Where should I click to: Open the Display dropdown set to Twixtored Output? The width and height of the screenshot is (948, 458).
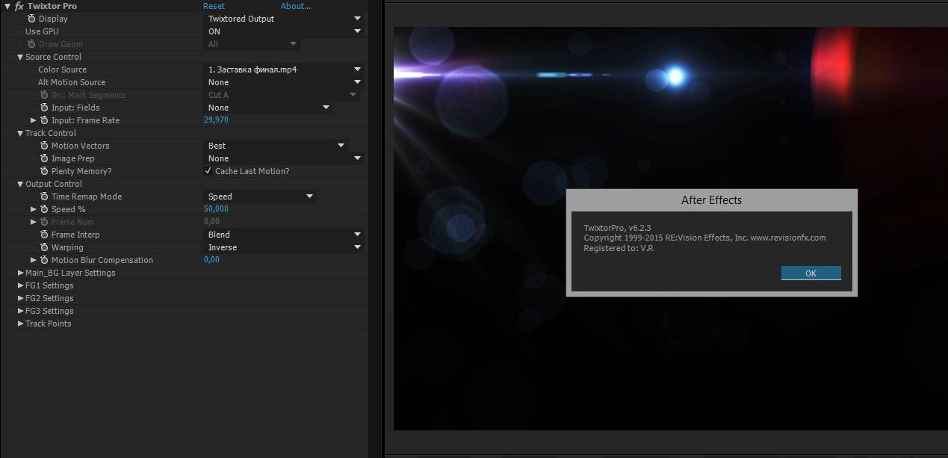click(x=285, y=19)
